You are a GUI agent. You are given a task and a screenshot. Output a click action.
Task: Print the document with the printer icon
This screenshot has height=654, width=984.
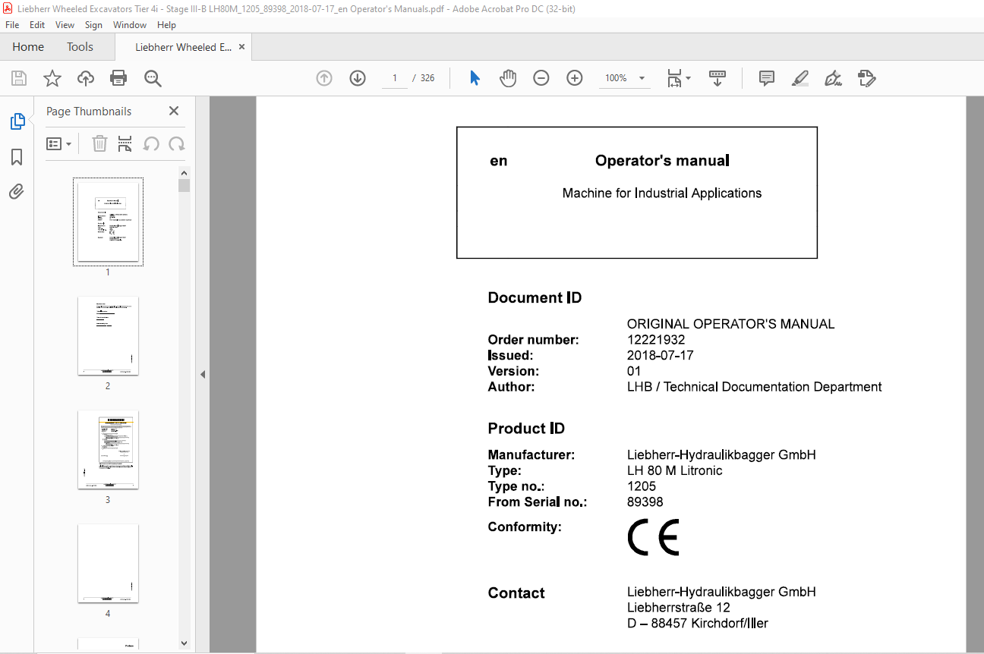[118, 78]
